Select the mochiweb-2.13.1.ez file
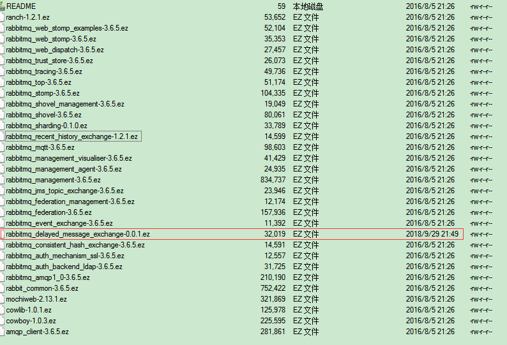The image size is (507, 345). pos(36,299)
